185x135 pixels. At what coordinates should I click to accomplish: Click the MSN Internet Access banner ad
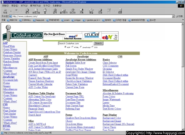[73, 37]
